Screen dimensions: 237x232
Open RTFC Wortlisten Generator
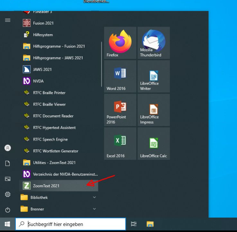pyautogui.click(x=59, y=151)
